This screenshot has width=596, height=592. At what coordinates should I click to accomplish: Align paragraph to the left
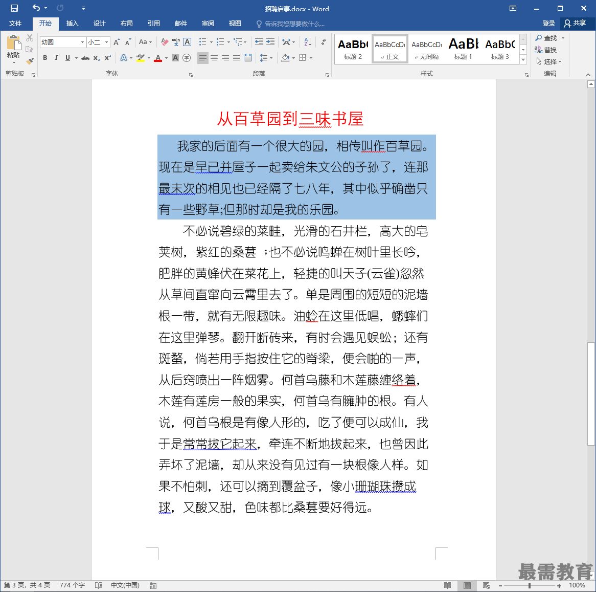click(203, 58)
